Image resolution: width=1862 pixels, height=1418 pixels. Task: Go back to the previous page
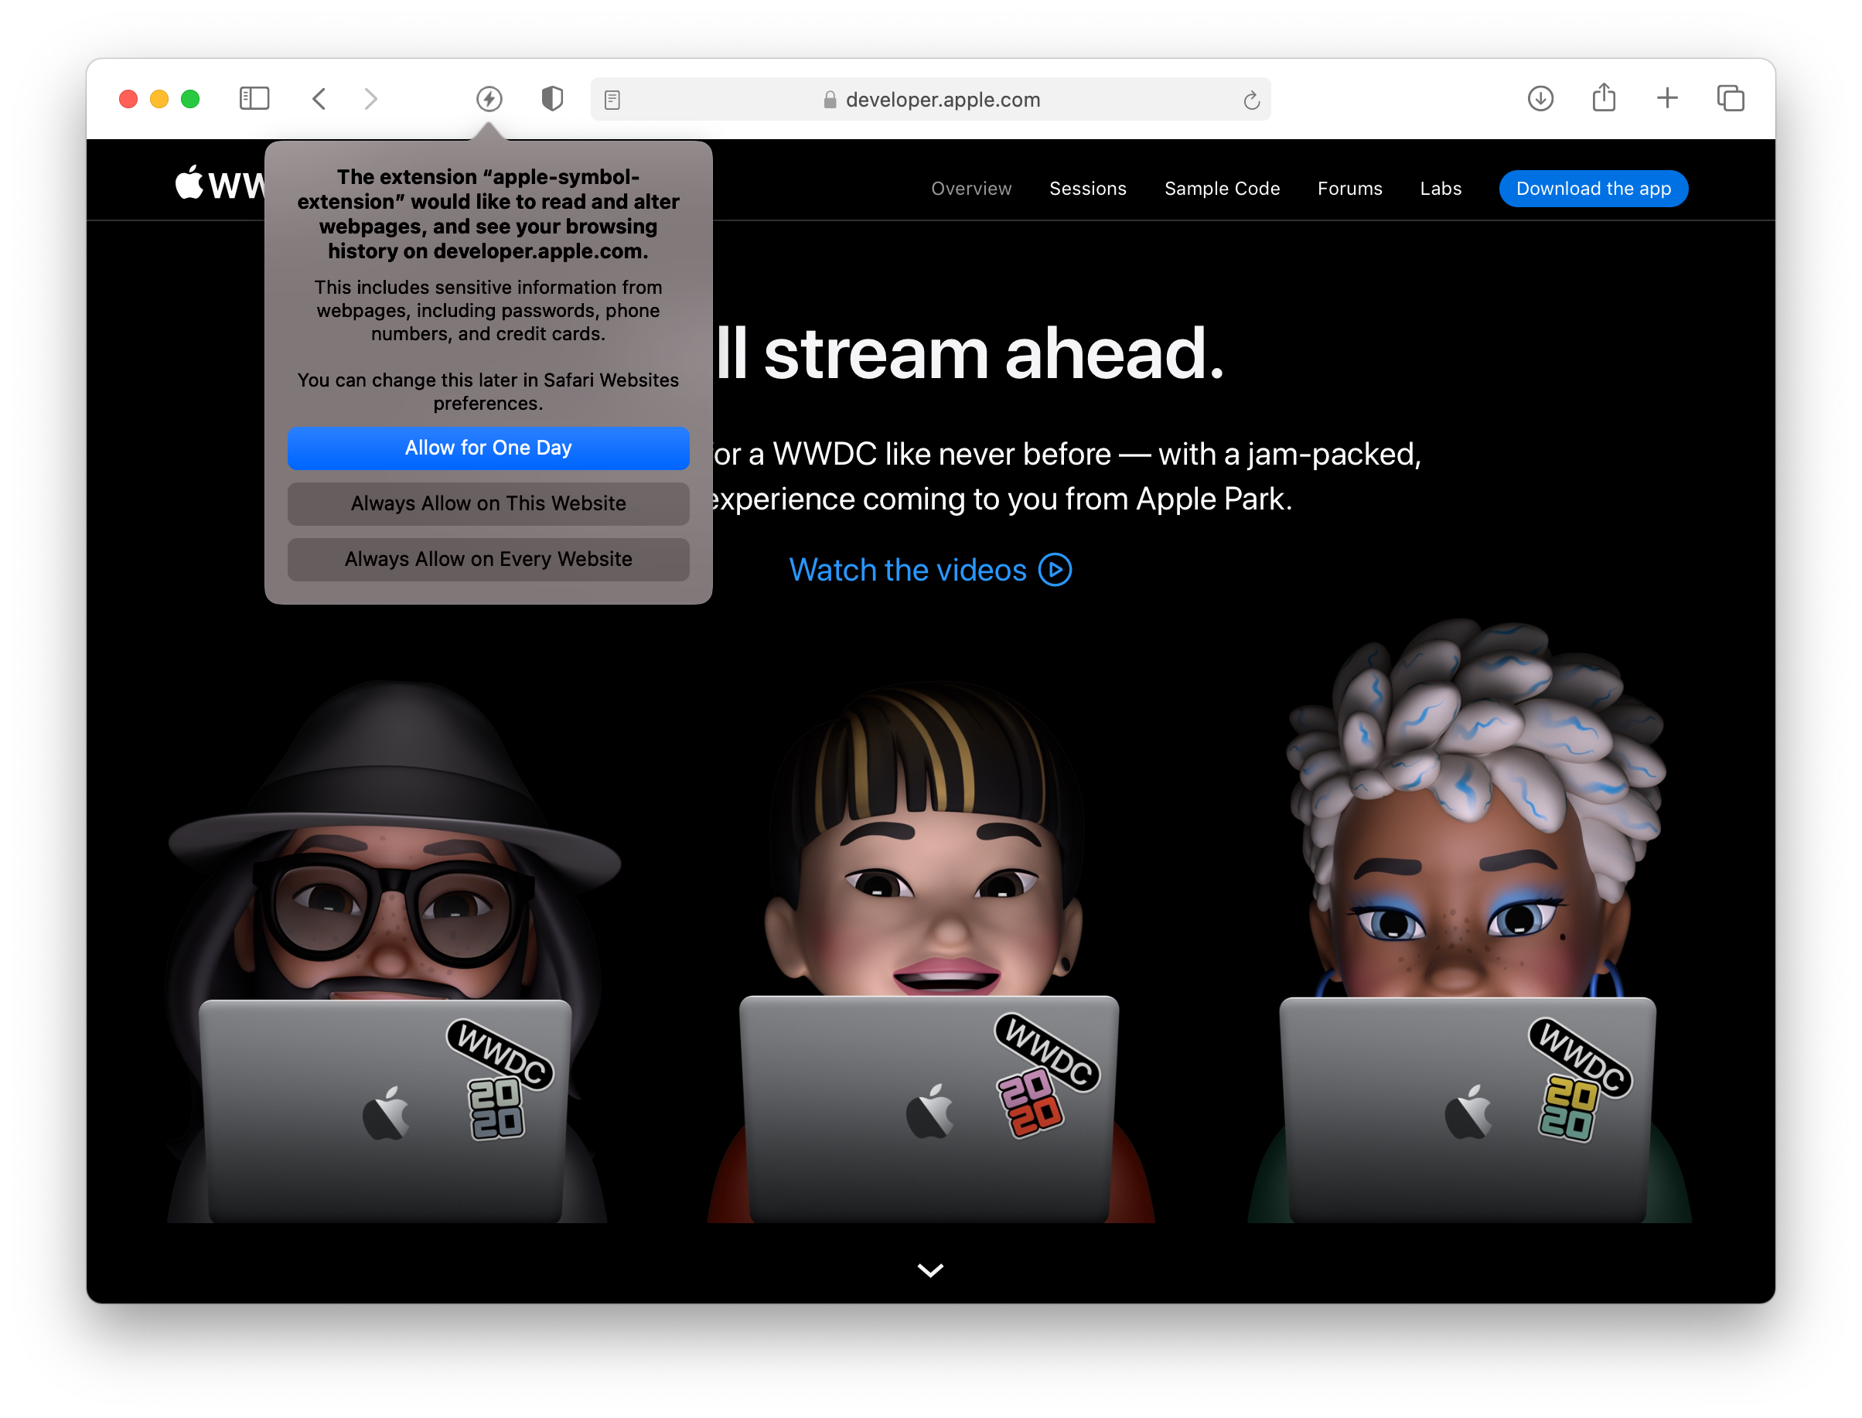pyautogui.click(x=319, y=99)
